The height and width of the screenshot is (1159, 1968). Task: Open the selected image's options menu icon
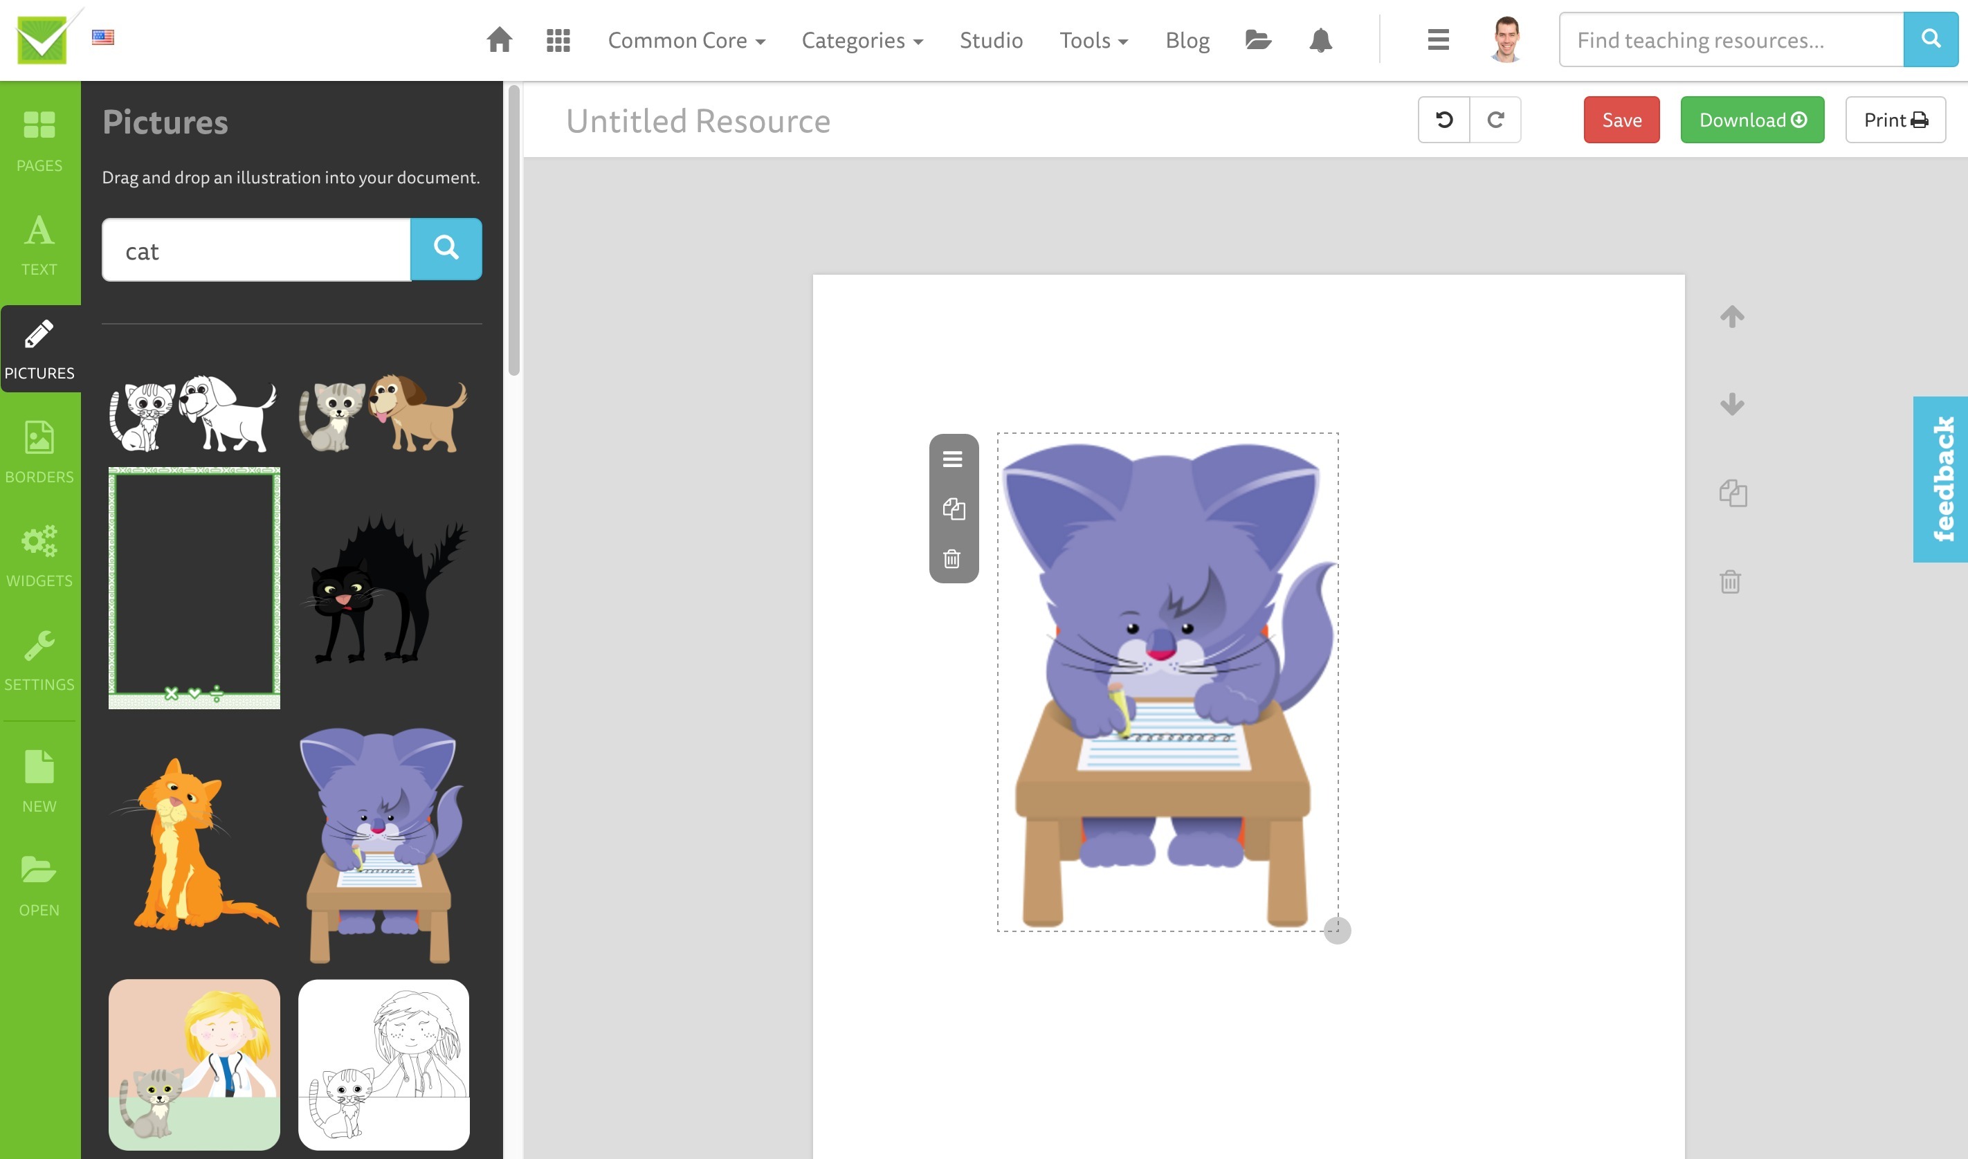952,459
